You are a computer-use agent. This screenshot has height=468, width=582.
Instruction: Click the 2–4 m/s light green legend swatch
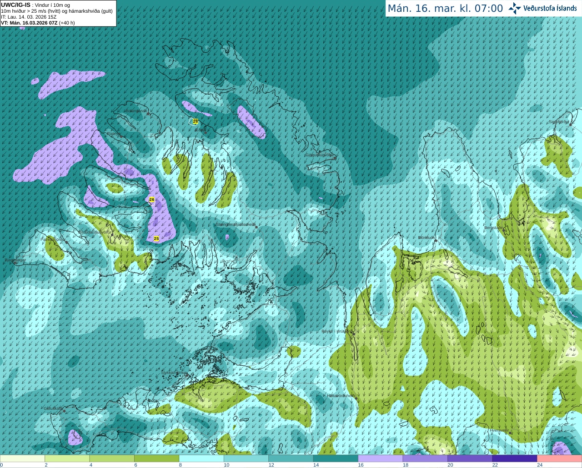67,458
